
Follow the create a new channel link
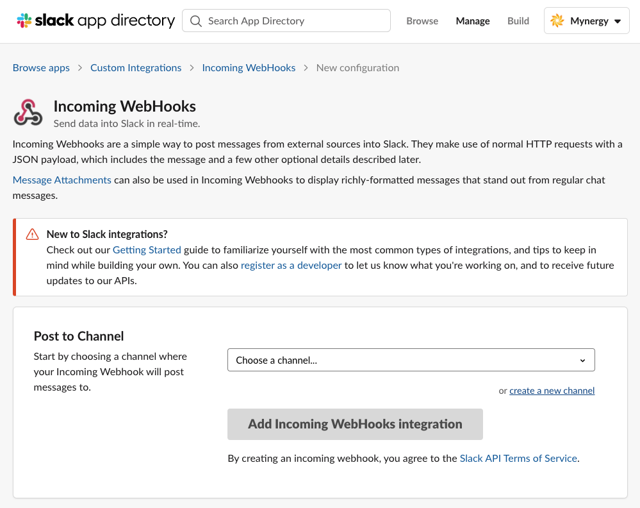(552, 391)
